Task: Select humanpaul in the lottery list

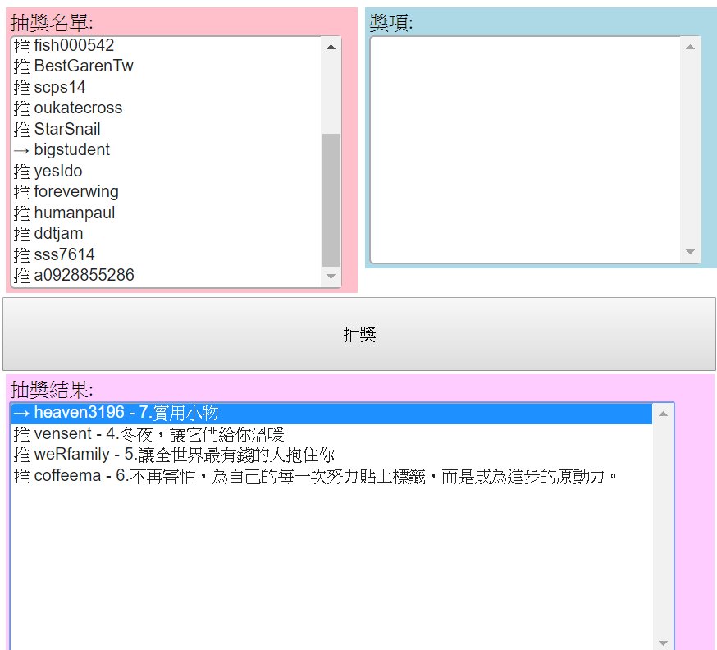Action: (167, 213)
